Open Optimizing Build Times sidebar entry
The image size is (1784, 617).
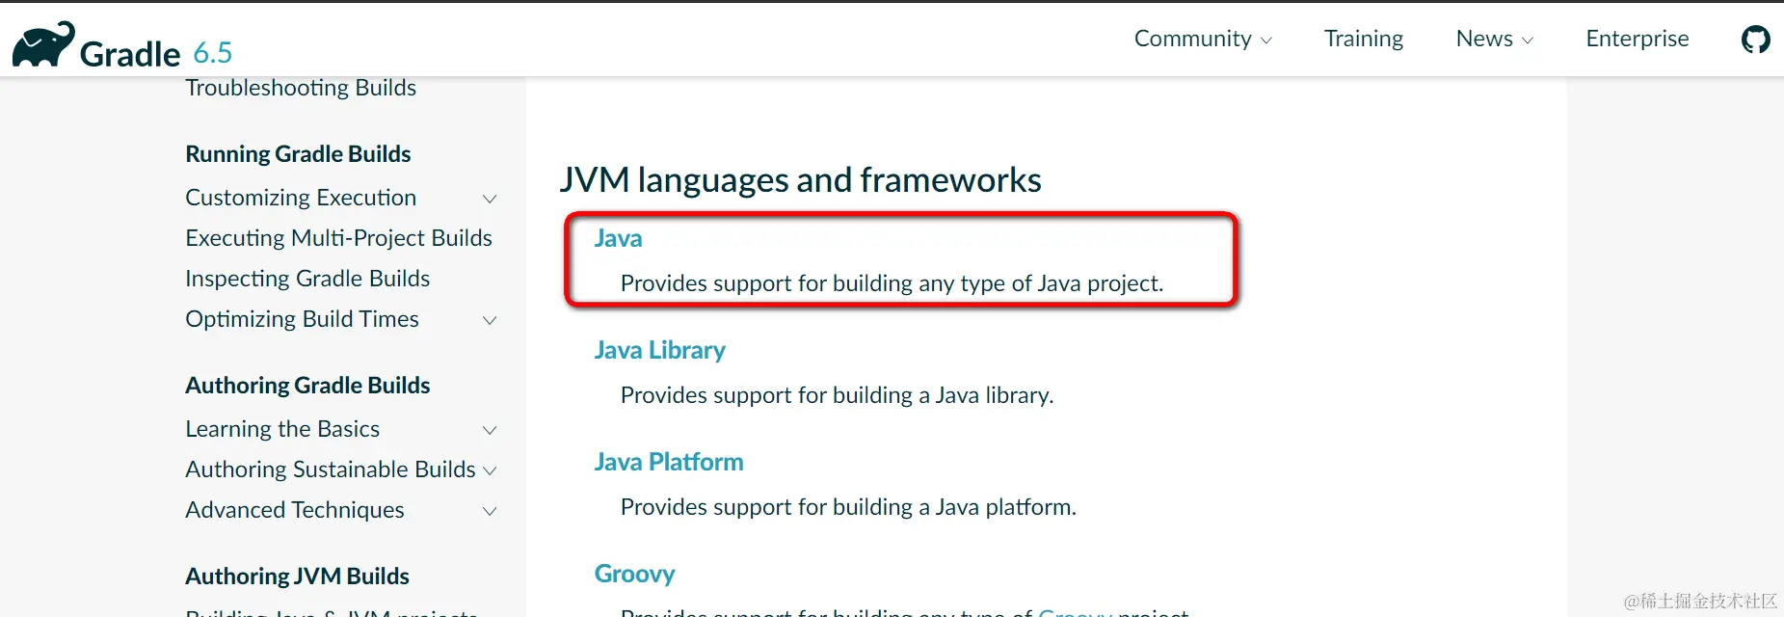(x=302, y=319)
